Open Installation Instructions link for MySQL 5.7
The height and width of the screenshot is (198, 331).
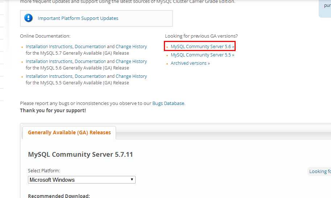(49, 46)
